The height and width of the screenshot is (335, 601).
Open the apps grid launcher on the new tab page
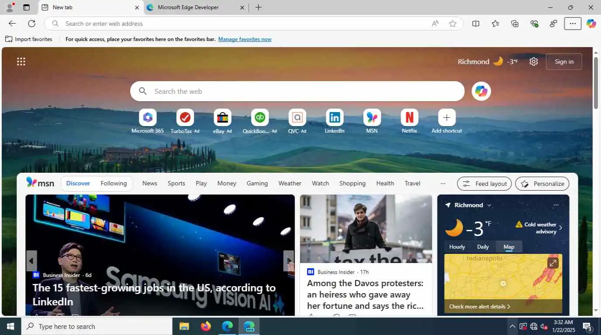[x=21, y=62]
